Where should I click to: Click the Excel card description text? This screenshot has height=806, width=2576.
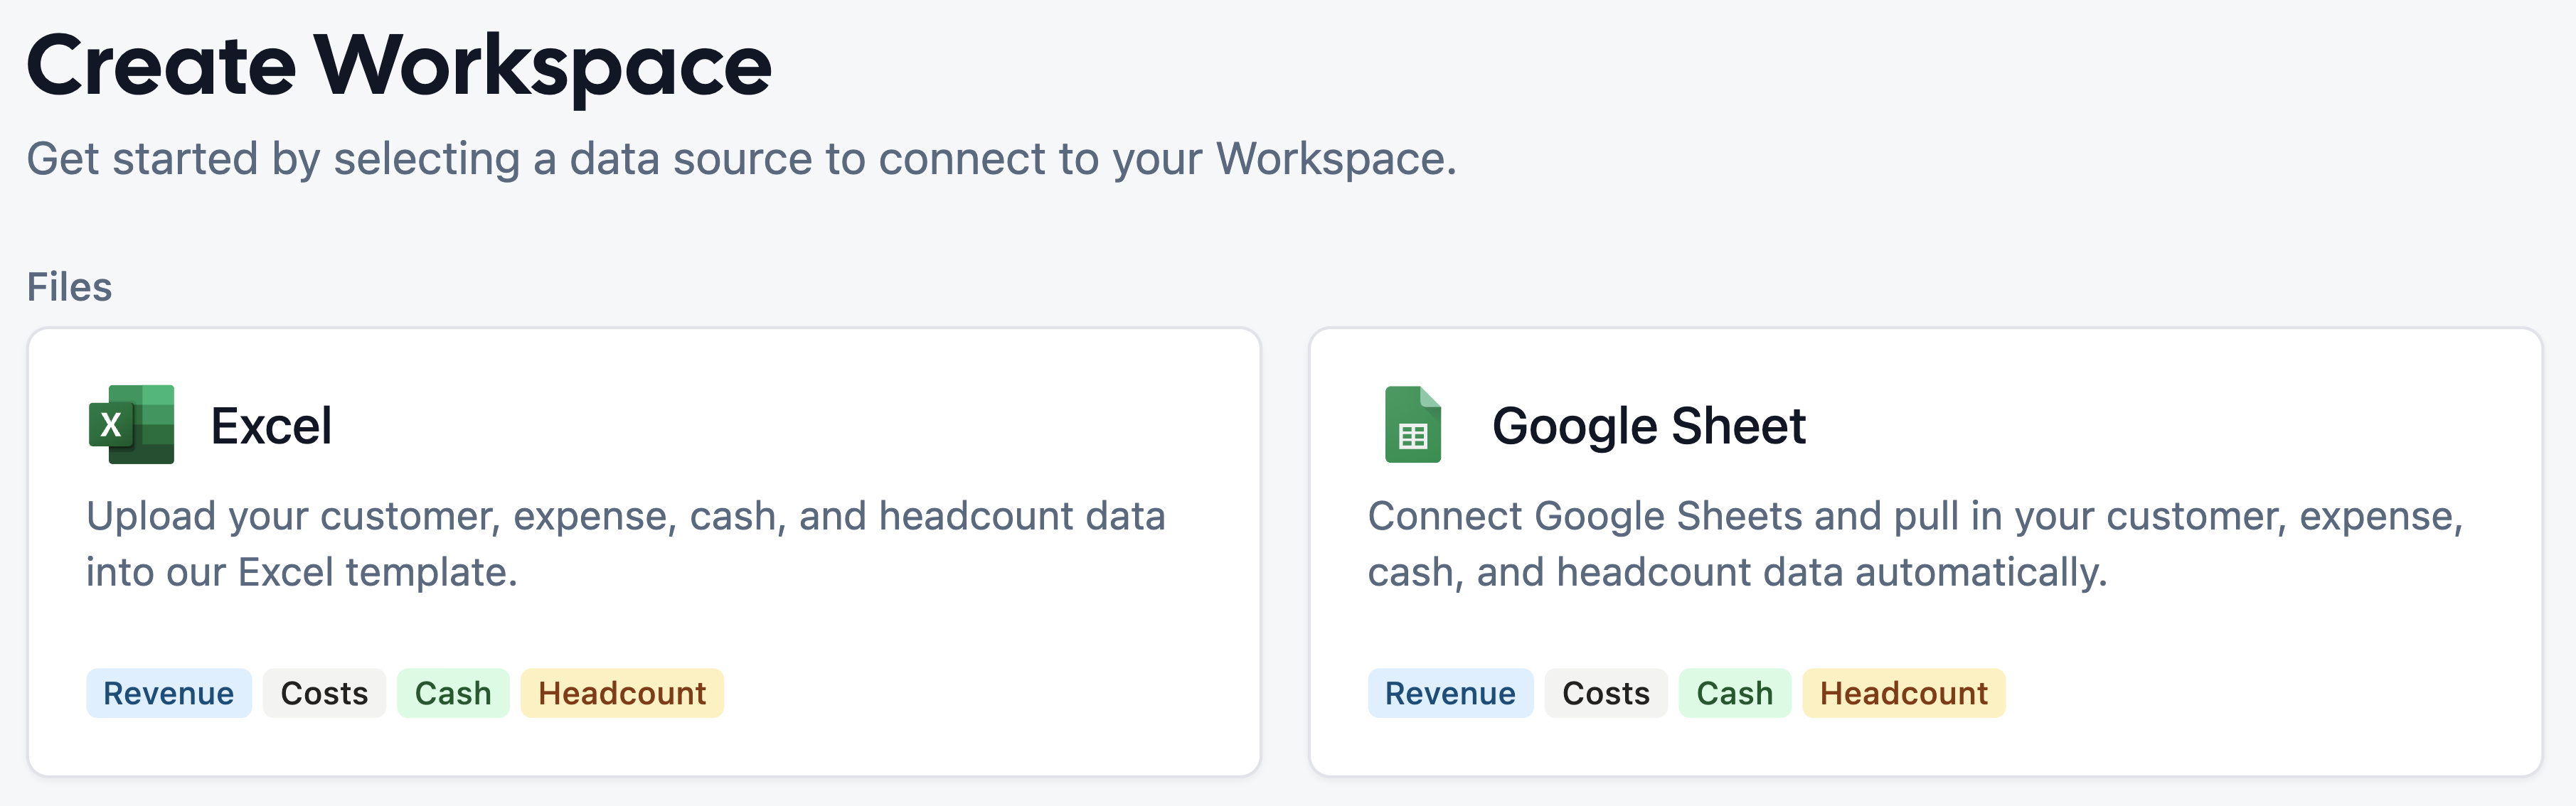(625, 516)
